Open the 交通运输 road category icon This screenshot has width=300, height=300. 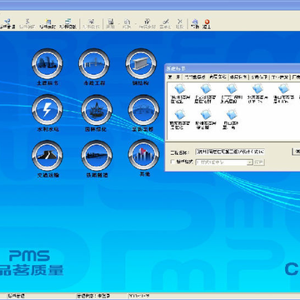coord(47,156)
